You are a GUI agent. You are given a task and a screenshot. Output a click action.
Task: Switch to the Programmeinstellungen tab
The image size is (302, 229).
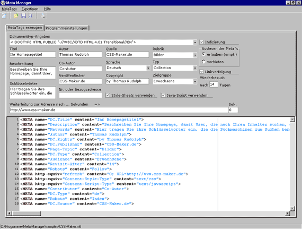point(66,28)
